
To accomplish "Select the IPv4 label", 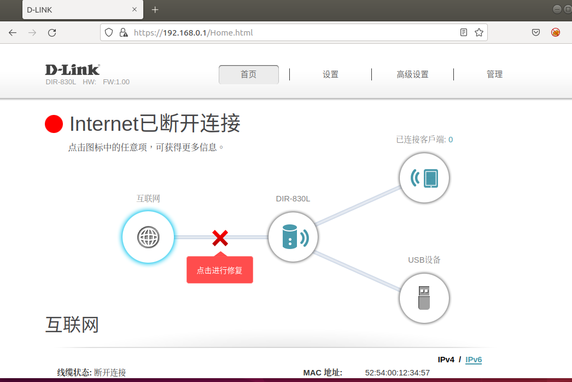I will coord(446,360).
